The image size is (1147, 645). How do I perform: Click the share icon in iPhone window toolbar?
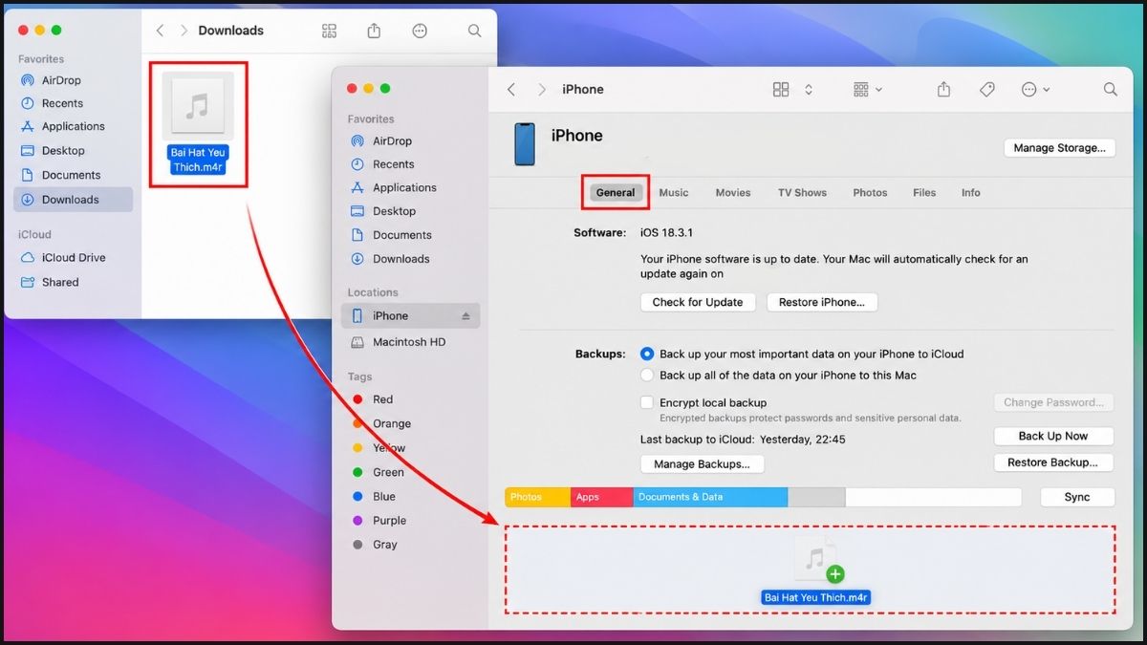(943, 89)
